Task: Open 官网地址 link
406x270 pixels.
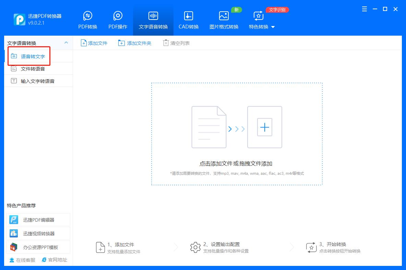Action: coord(55,260)
